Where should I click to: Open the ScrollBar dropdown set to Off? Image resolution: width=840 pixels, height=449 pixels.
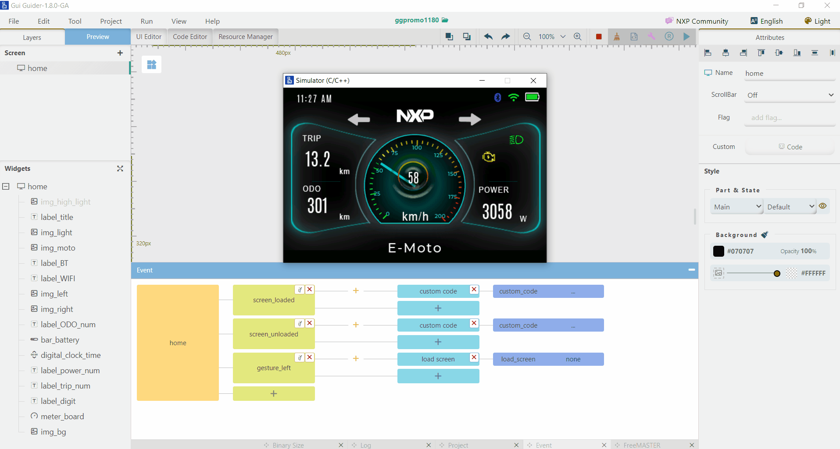point(789,95)
